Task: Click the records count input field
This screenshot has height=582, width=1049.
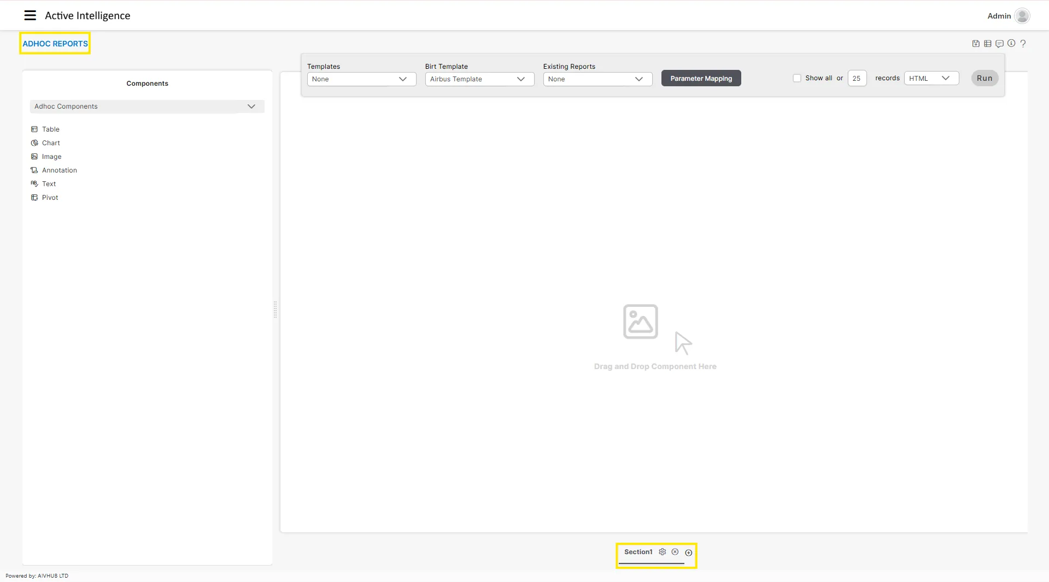Action: coord(857,79)
